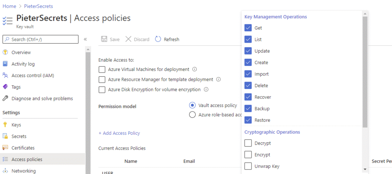Click the Access policies checklist icon in sidebar
Screen dimensions: 392x174
click(x=5, y=159)
